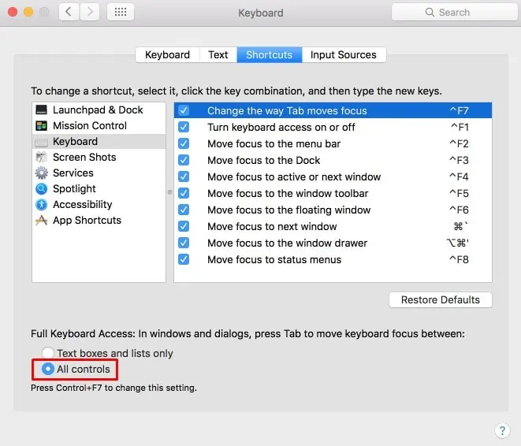Disable Move focus to the Dock shortcut
521x446 pixels.
(184, 160)
